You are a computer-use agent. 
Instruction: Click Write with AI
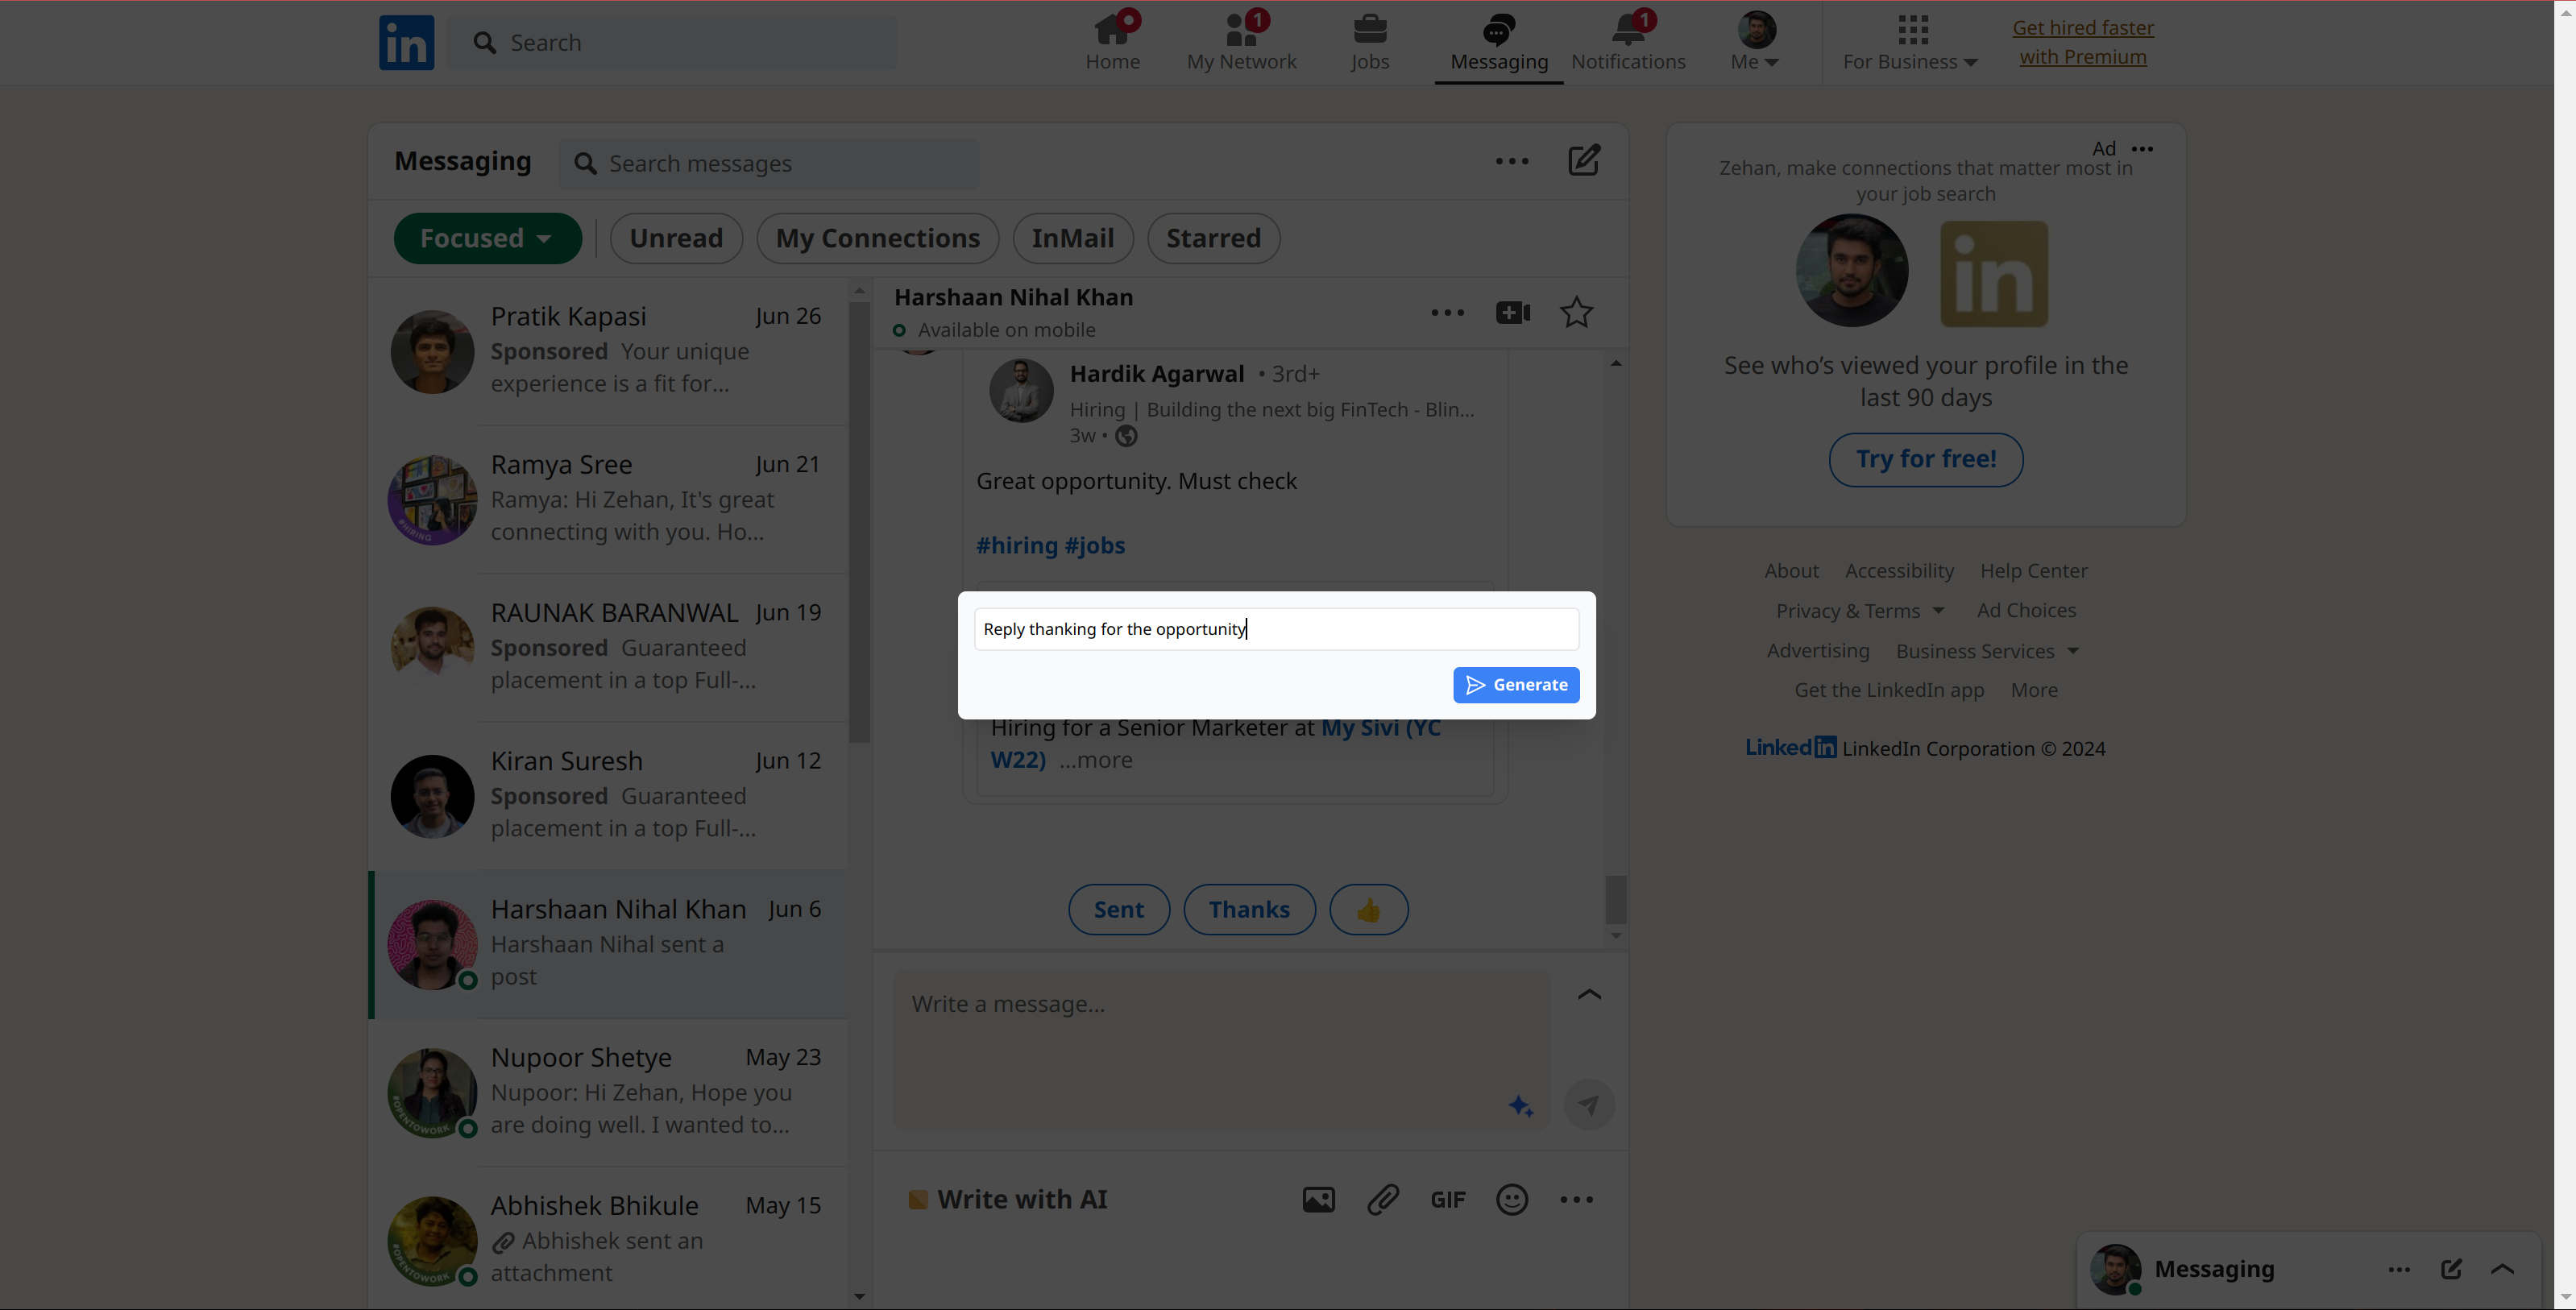1008,1199
